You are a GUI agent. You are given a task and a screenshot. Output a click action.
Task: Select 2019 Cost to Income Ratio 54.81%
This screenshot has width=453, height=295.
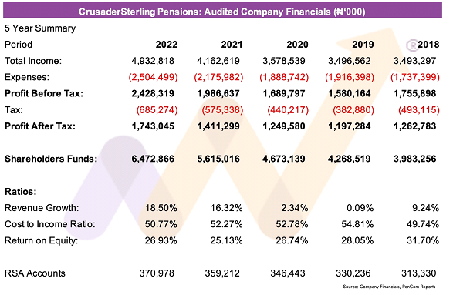tap(357, 224)
